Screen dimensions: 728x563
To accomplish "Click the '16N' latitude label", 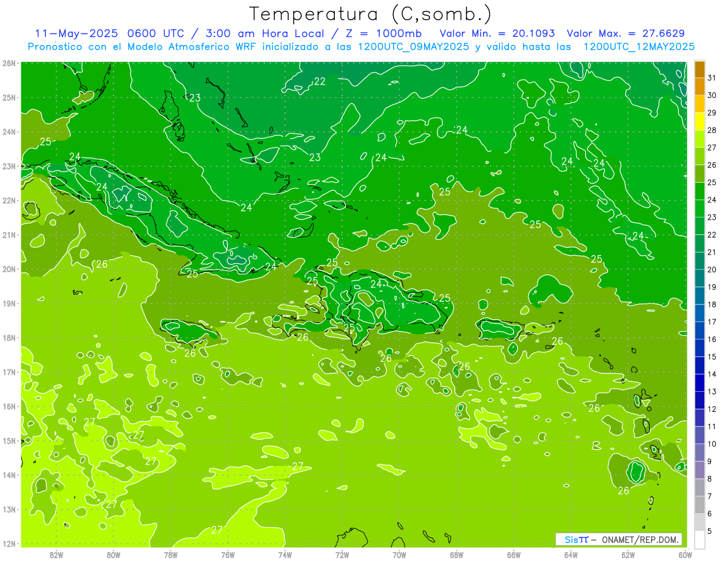I will click(x=9, y=406).
